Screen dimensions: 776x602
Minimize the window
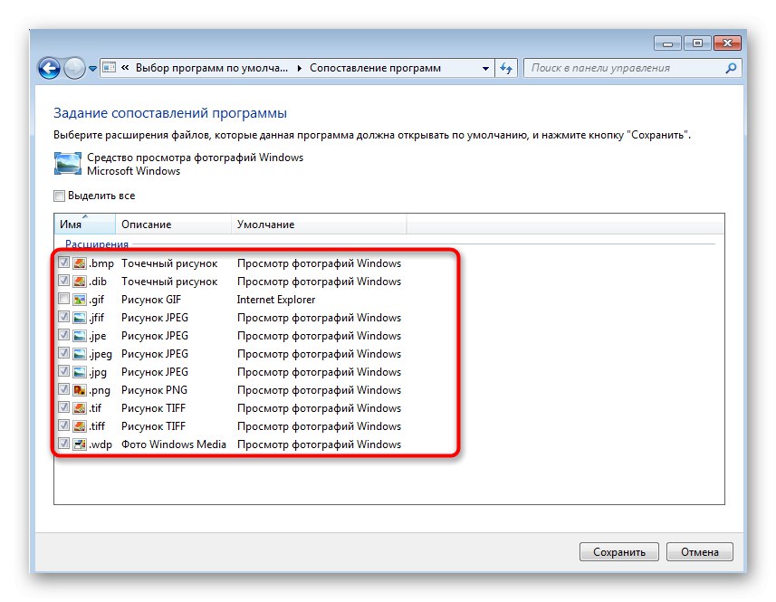point(667,43)
